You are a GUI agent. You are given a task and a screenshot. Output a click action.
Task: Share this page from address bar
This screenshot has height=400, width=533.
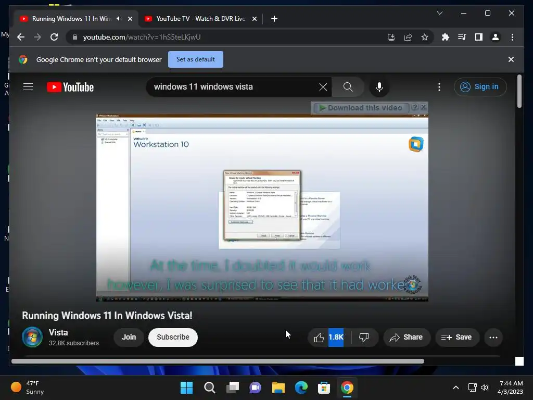coord(408,37)
